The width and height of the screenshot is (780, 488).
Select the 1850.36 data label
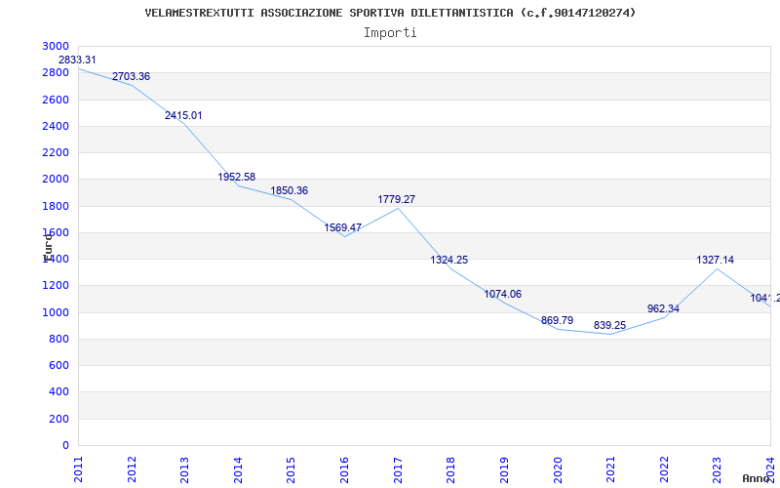pyautogui.click(x=289, y=190)
